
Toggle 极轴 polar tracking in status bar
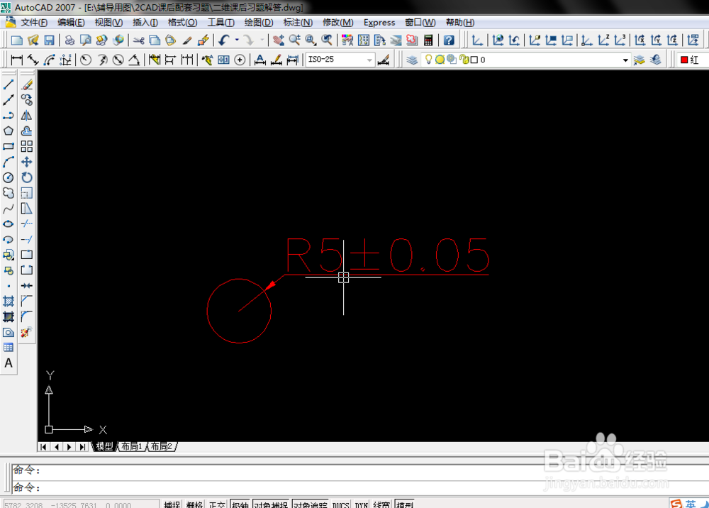click(240, 504)
